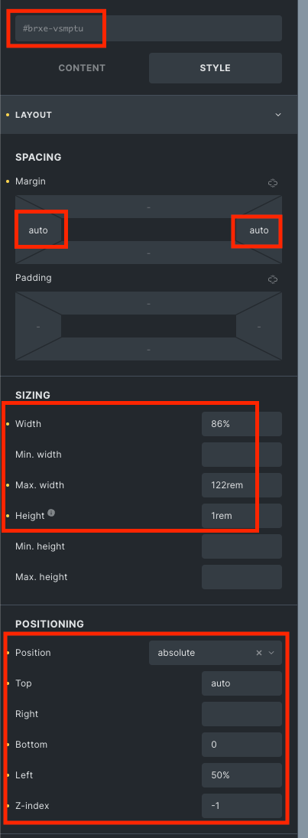Click the padding link-sides icon
The image size is (308, 838).
(273, 279)
